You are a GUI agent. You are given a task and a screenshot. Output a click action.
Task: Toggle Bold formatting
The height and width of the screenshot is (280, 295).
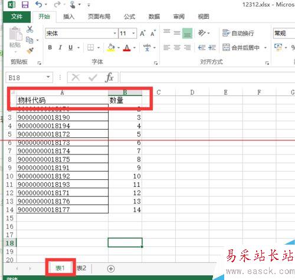point(50,47)
